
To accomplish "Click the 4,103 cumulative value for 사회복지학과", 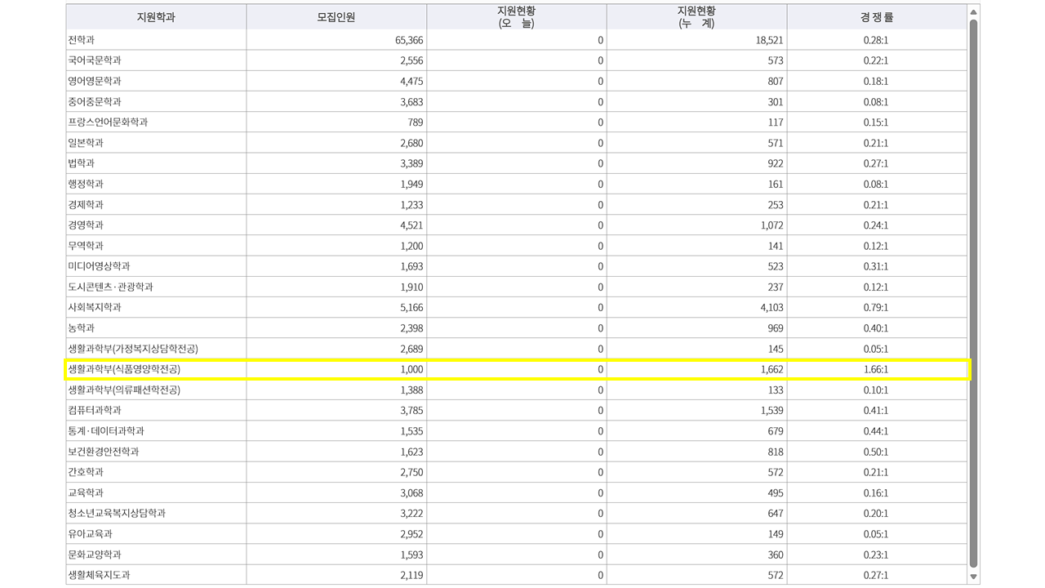I will click(772, 308).
